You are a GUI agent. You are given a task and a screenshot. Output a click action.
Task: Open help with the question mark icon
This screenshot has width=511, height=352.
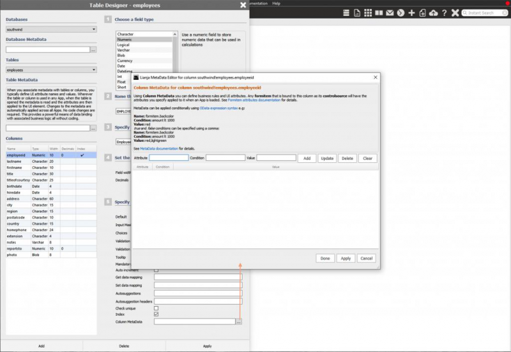[444, 13]
